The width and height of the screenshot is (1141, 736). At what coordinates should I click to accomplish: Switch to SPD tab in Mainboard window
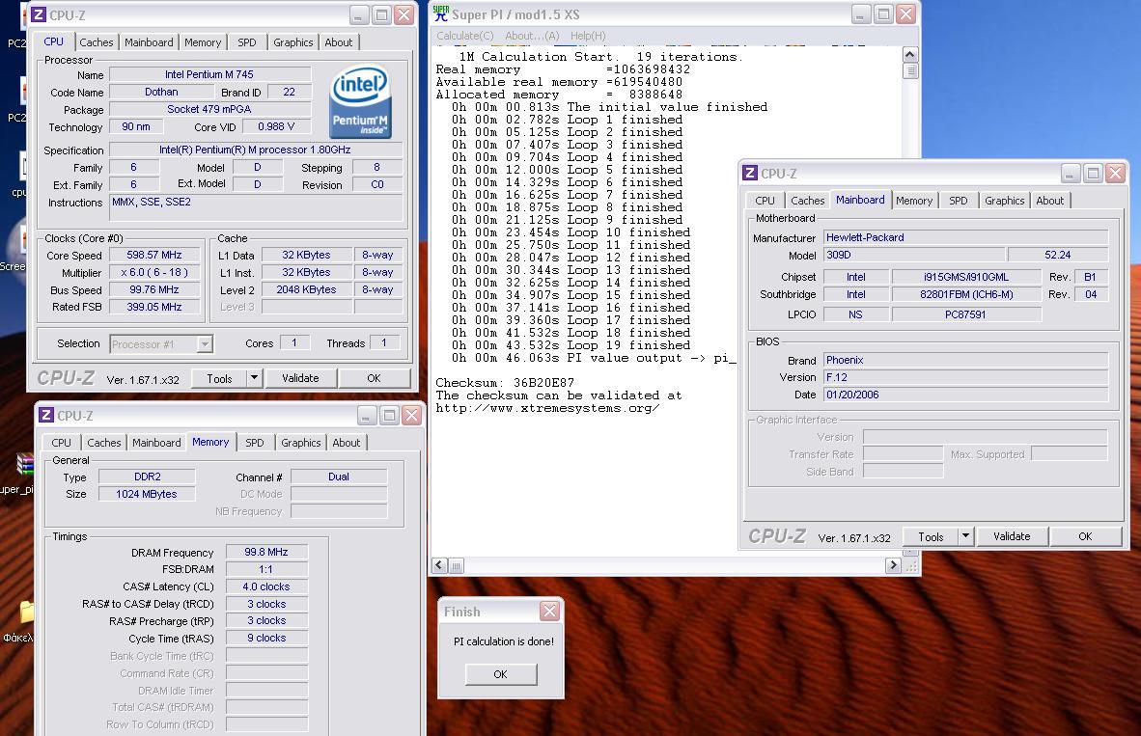click(x=959, y=201)
